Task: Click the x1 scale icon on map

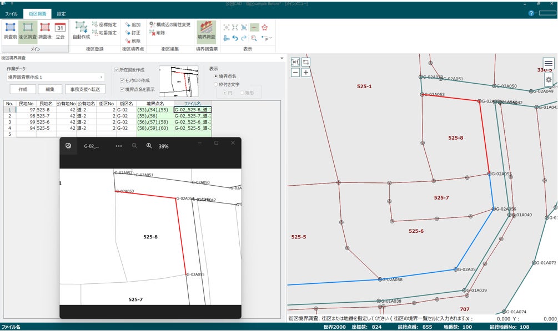Action: [295, 62]
